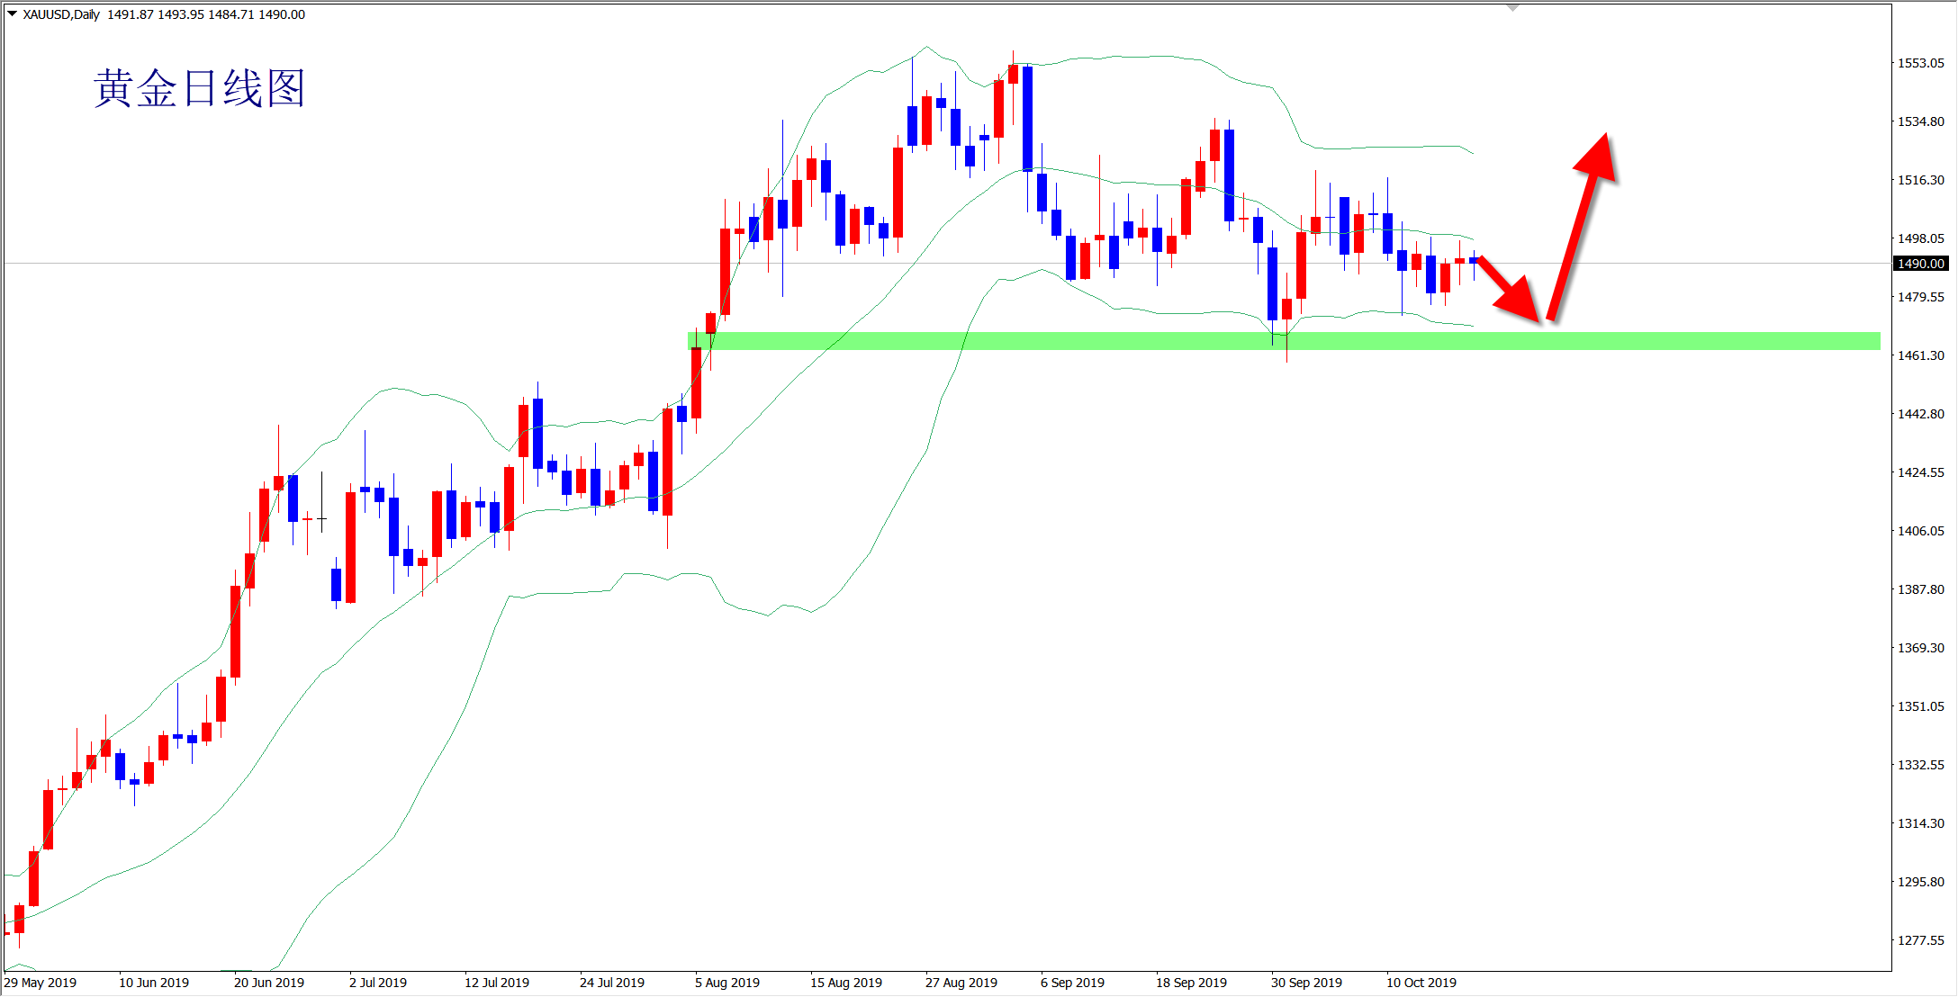Viewport: 1958px width, 997px height.
Task: Click the 12 Jul 2019 date label
Action: pos(496,983)
